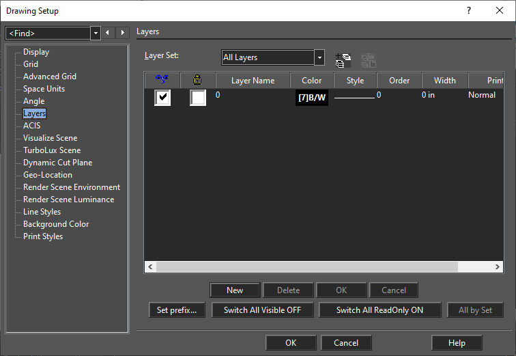Click the visibility column header icon
This screenshot has height=356, width=516.
(162, 80)
